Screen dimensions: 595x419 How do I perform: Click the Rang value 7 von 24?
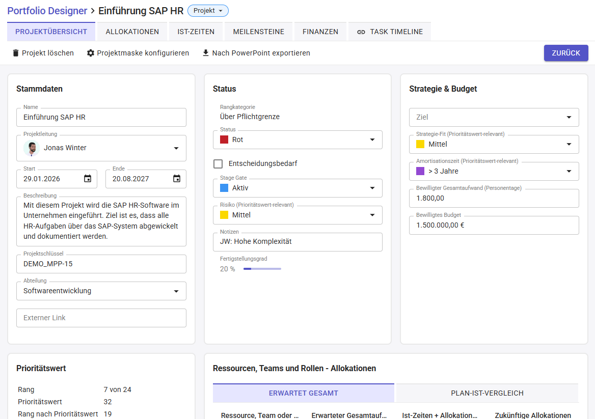tap(117, 389)
